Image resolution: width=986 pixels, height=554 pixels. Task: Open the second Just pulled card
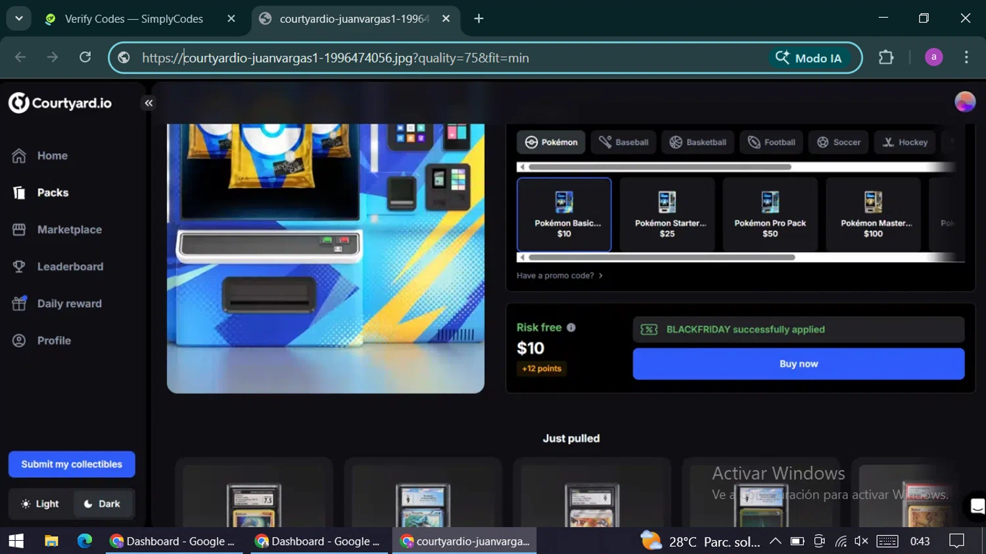tap(423, 493)
